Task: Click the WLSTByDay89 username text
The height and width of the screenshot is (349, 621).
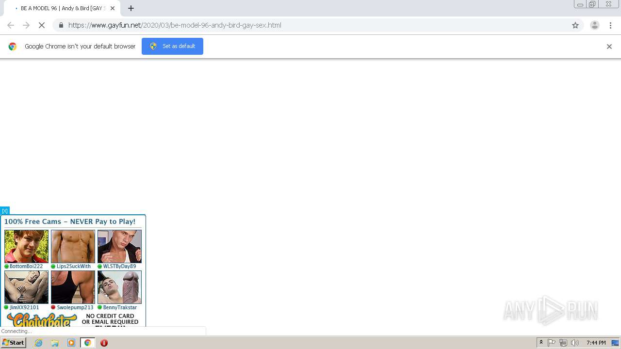Action: [x=119, y=267]
